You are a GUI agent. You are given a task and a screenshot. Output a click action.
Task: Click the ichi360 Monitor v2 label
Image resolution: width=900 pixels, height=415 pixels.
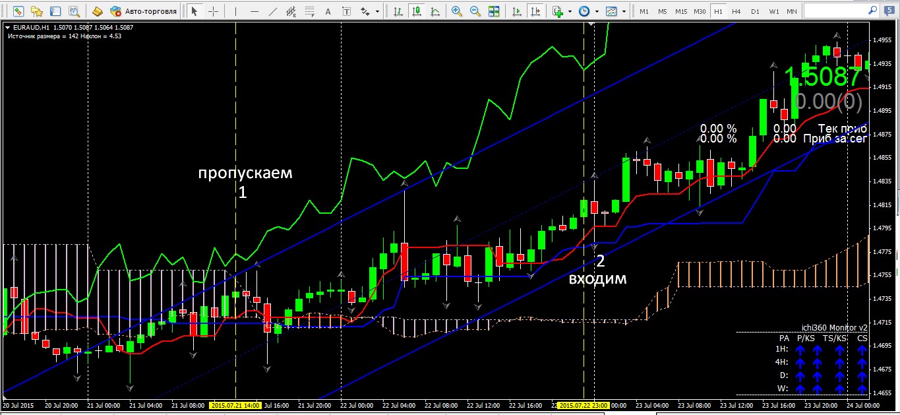(x=834, y=327)
